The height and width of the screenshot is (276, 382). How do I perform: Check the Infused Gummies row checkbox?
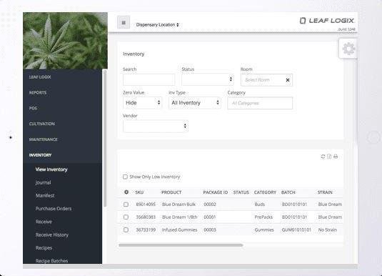[x=126, y=230]
